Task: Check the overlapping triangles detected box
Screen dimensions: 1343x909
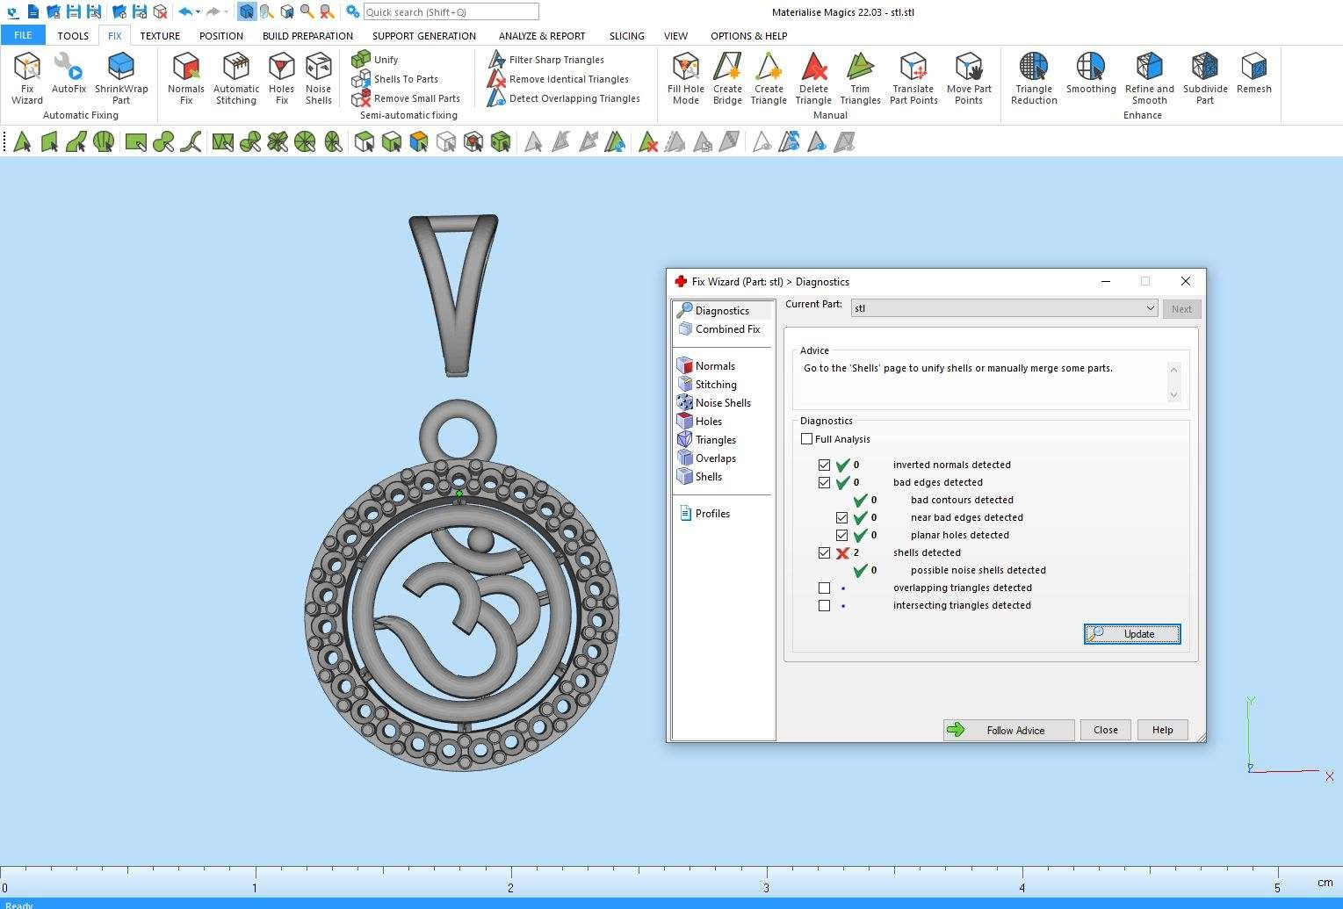Action: 824,588
